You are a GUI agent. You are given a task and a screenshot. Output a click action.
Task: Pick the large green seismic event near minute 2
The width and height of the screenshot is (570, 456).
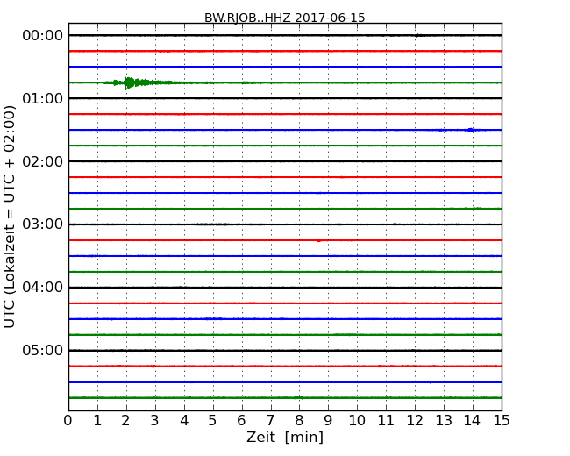coord(140,83)
